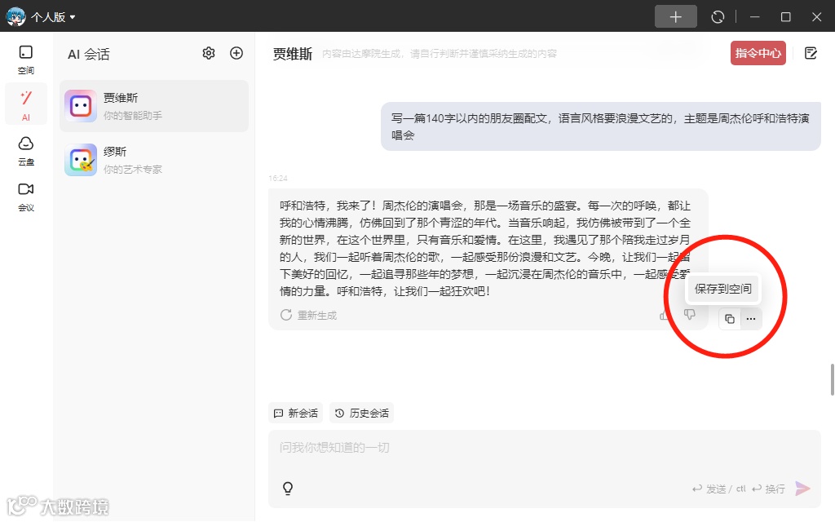Image resolution: width=835 pixels, height=522 pixels.
Task: Click the 贾维斯 avatar thumbnail
Action: tap(81, 106)
